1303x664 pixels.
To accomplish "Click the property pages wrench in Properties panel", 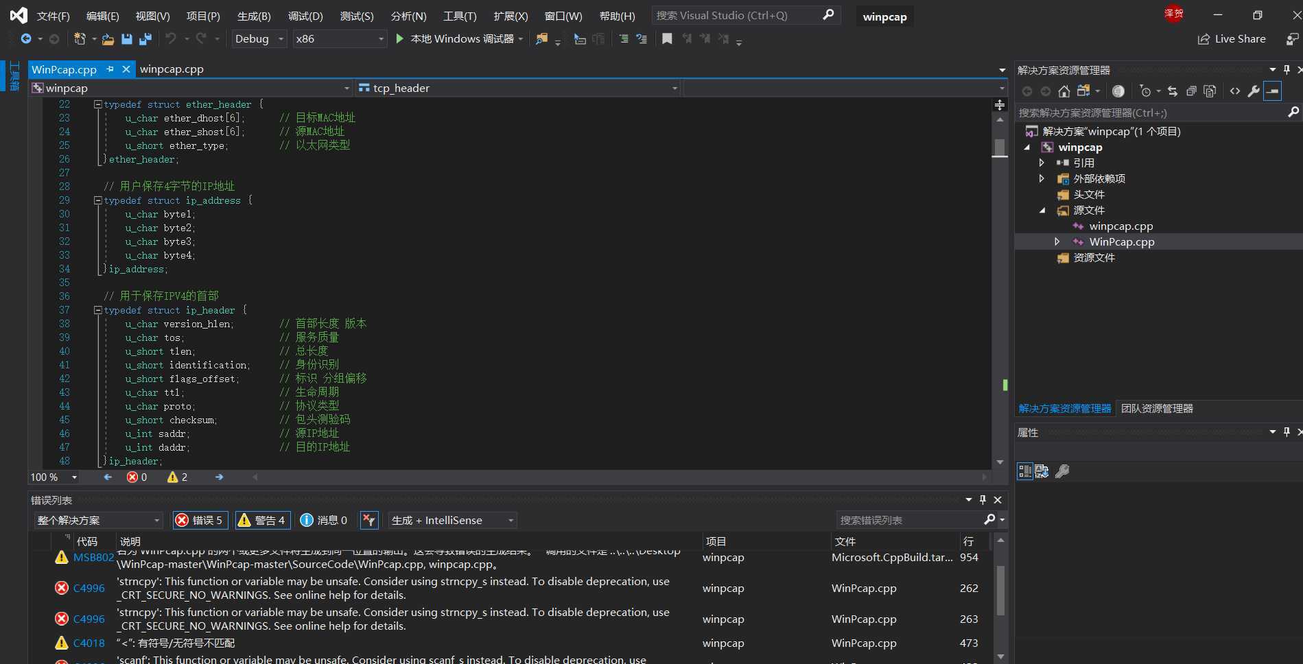I will click(1062, 471).
